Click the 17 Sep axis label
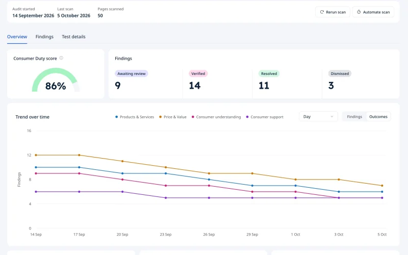 click(x=79, y=235)
